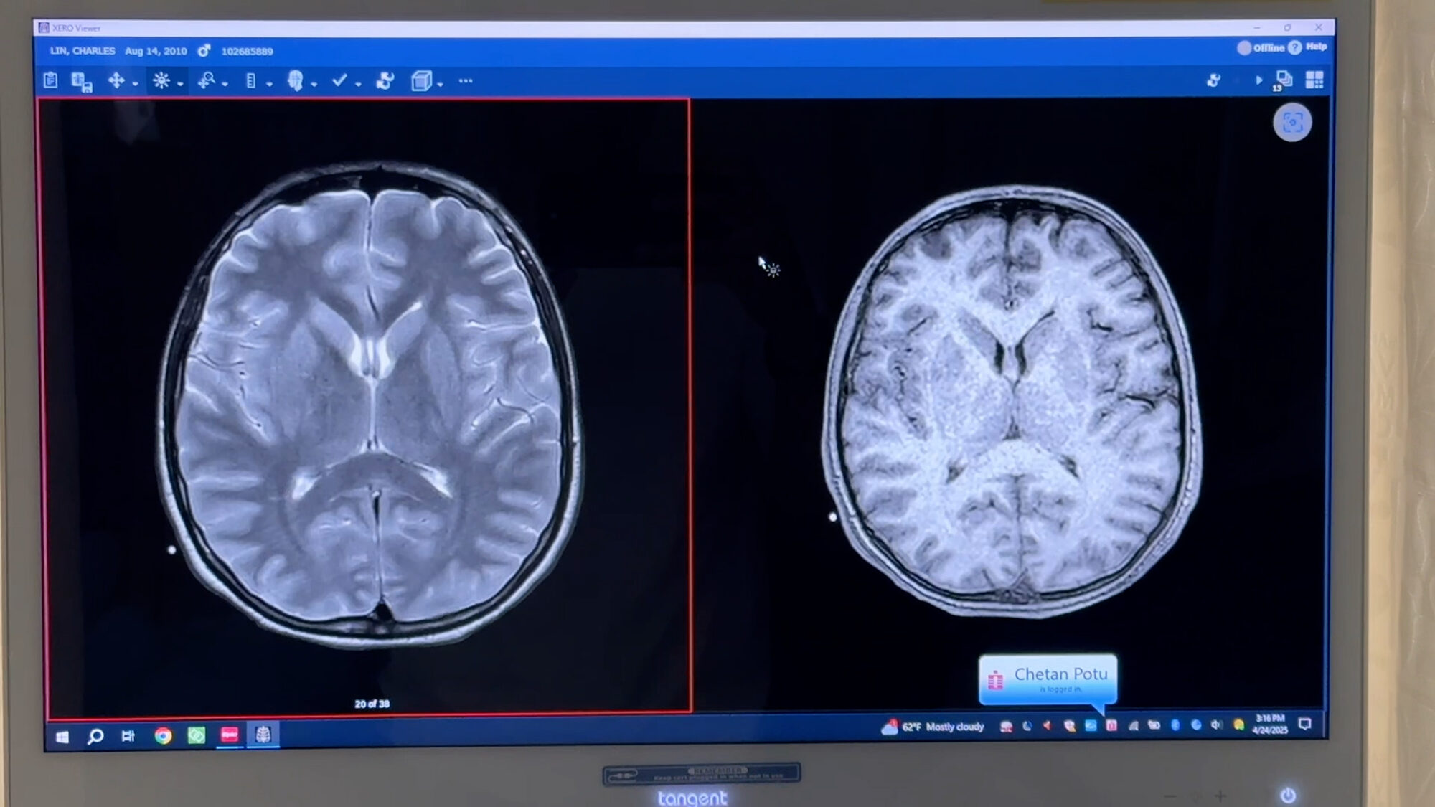Click the birth date Aug 14, 2010
The width and height of the screenshot is (1435, 807).
(x=156, y=51)
